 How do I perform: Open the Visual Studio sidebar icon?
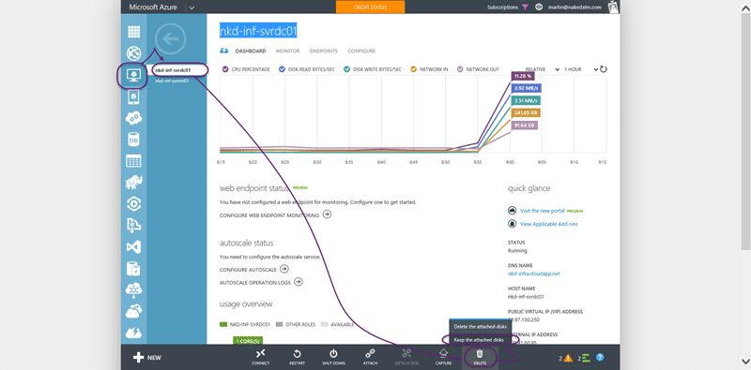pyautogui.click(x=133, y=246)
